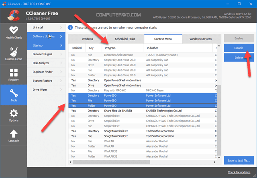The height and width of the screenshot is (178, 257).
Task: Select Share files via SHAREit row
Action: click(143, 111)
